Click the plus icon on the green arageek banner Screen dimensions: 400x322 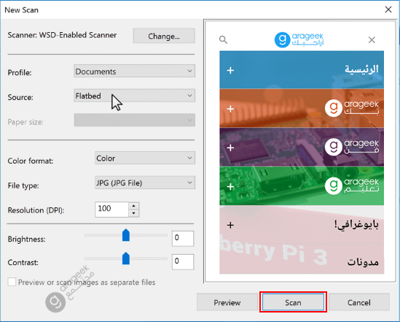click(x=230, y=186)
